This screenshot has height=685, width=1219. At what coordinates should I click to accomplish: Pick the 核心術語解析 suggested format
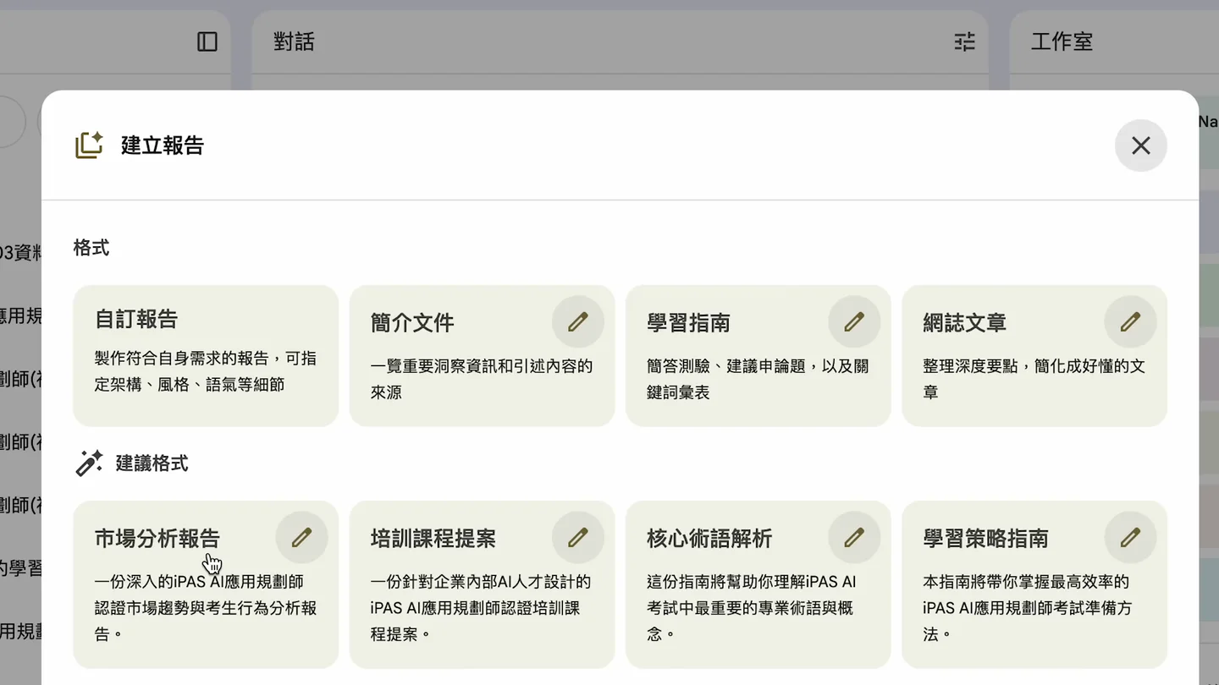tap(758, 584)
